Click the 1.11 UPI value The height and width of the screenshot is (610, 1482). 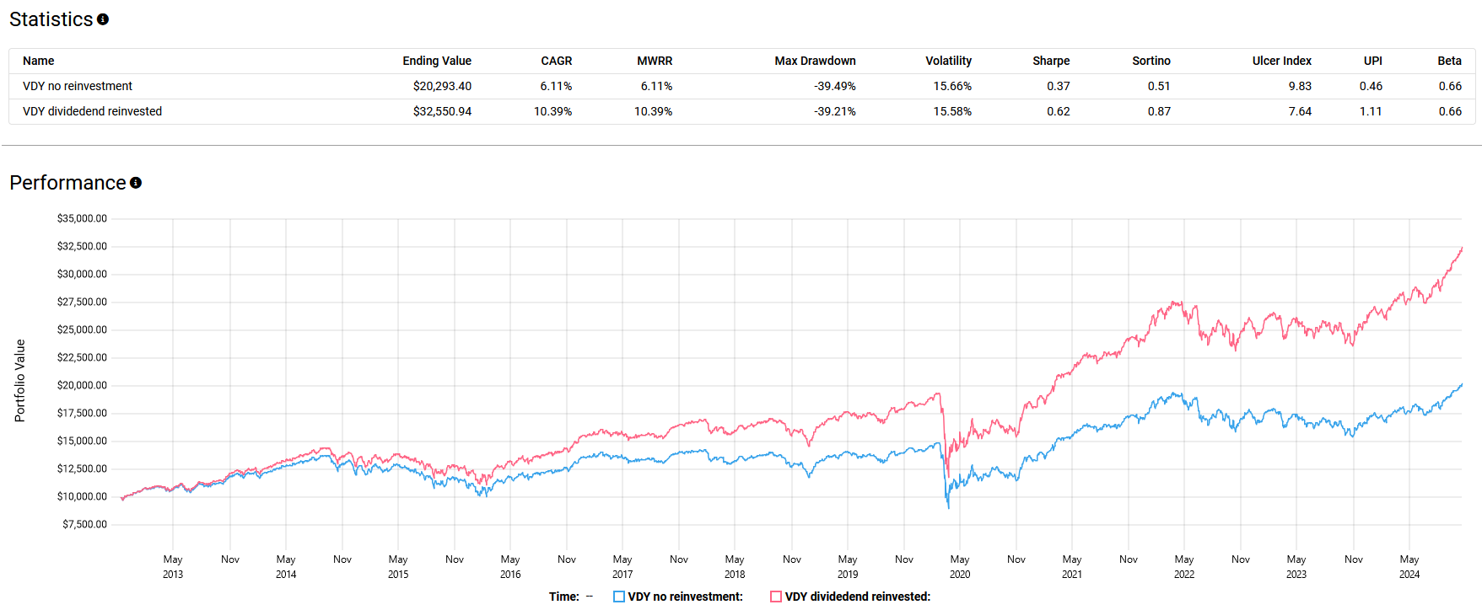coord(1371,111)
